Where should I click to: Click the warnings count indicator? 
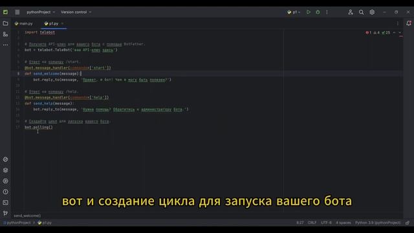[376, 33]
